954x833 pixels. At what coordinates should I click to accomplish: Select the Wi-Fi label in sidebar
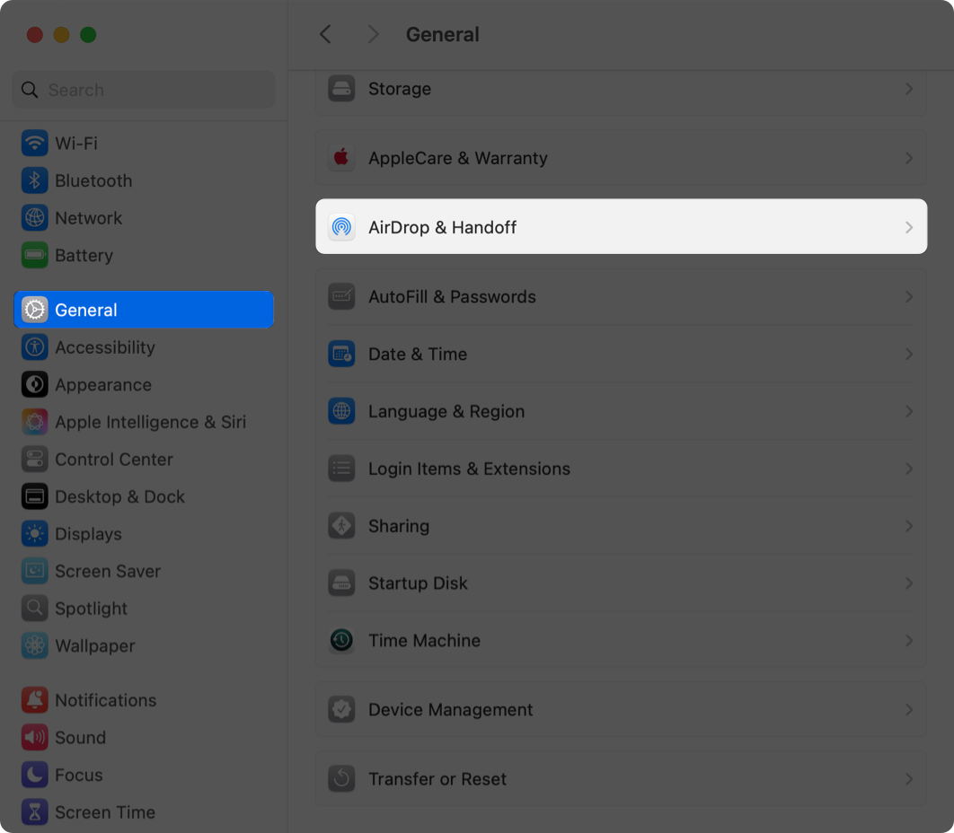76,144
